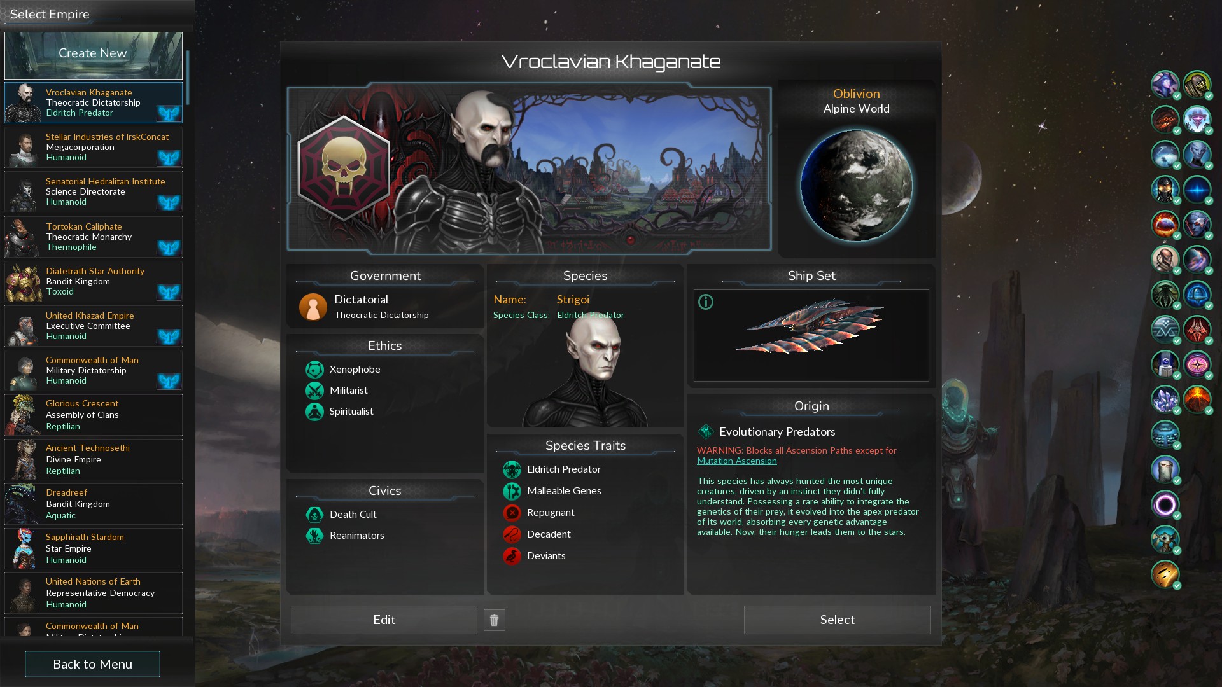1222x687 pixels.
Task: Delete empire using the trash can icon
Action: coord(494,620)
